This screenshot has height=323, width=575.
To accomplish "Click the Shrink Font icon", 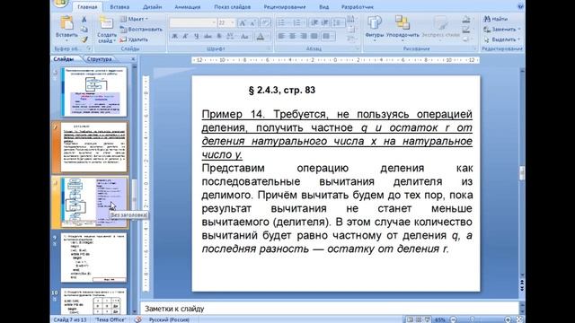I will (x=252, y=23).
